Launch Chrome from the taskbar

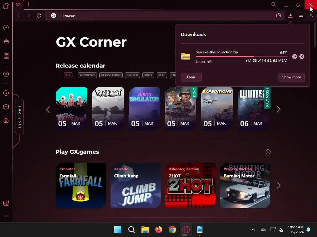click(172, 229)
